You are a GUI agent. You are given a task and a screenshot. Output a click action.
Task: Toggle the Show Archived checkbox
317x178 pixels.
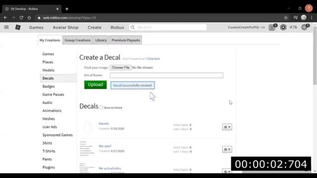(x=101, y=107)
